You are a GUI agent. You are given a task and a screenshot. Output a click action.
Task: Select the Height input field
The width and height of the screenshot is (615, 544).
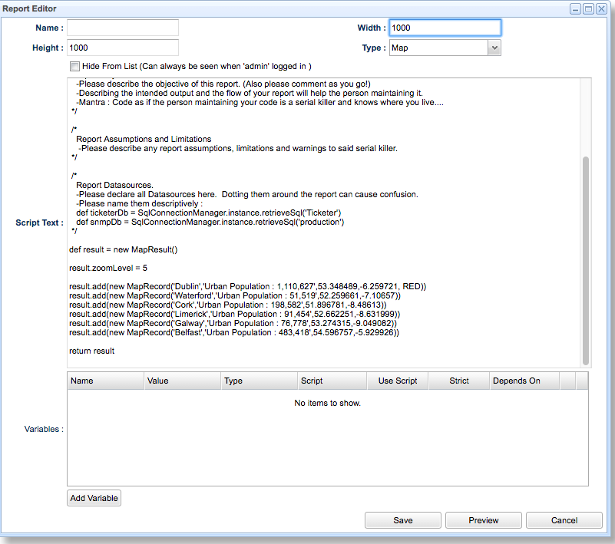123,48
